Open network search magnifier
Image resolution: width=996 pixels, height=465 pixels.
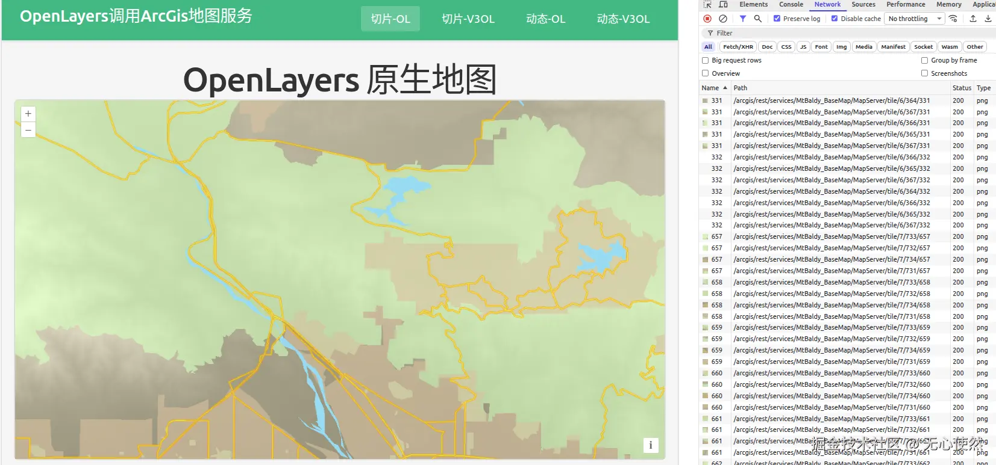coord(758,19)
